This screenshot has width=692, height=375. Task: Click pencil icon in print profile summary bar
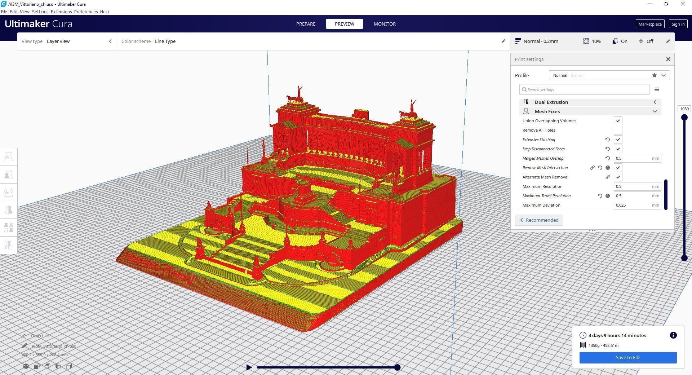pyautogui.click(x=668, y=41)
